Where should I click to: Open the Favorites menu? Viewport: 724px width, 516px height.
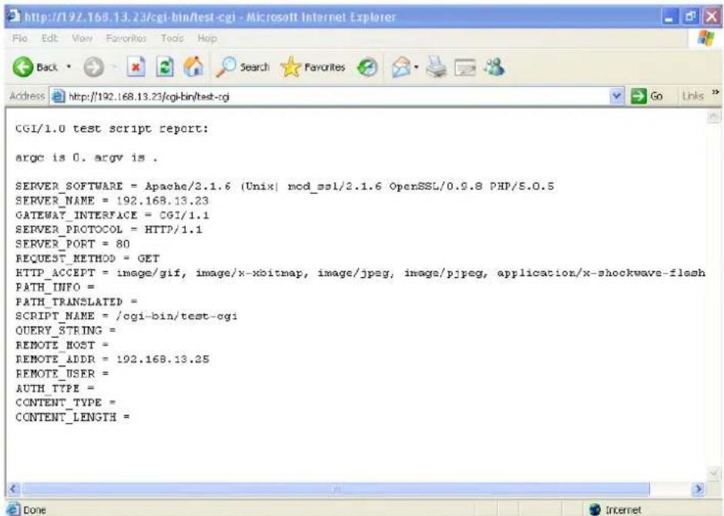[x=126, y=39]
